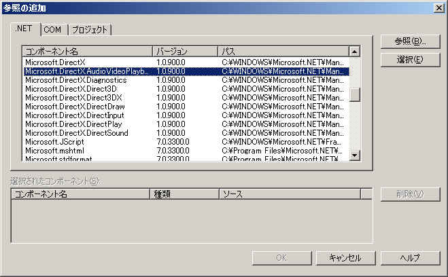The height and width of the screenshot is (277, 448).
Task: Select Microsoft.DirectX.Diagnostics row
Action: click(66, 79)
